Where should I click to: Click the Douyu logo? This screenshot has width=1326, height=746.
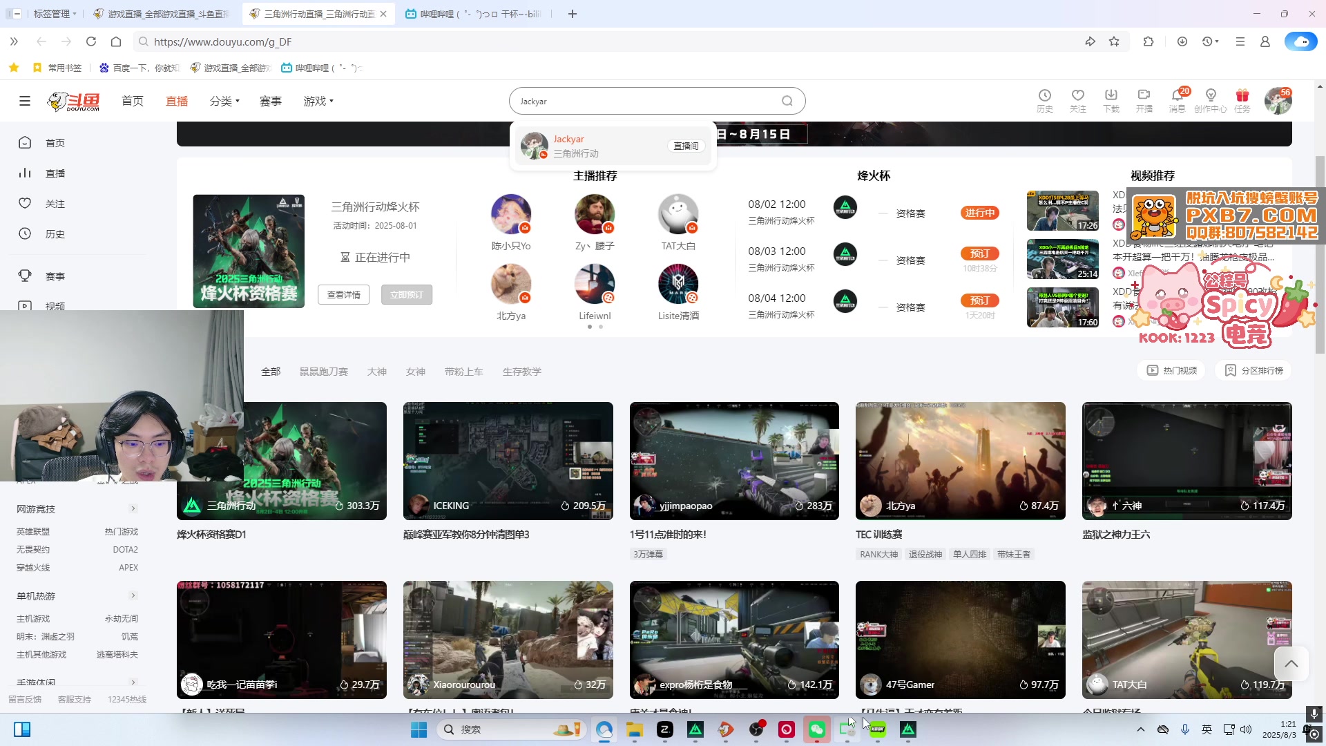click(73, 101)
